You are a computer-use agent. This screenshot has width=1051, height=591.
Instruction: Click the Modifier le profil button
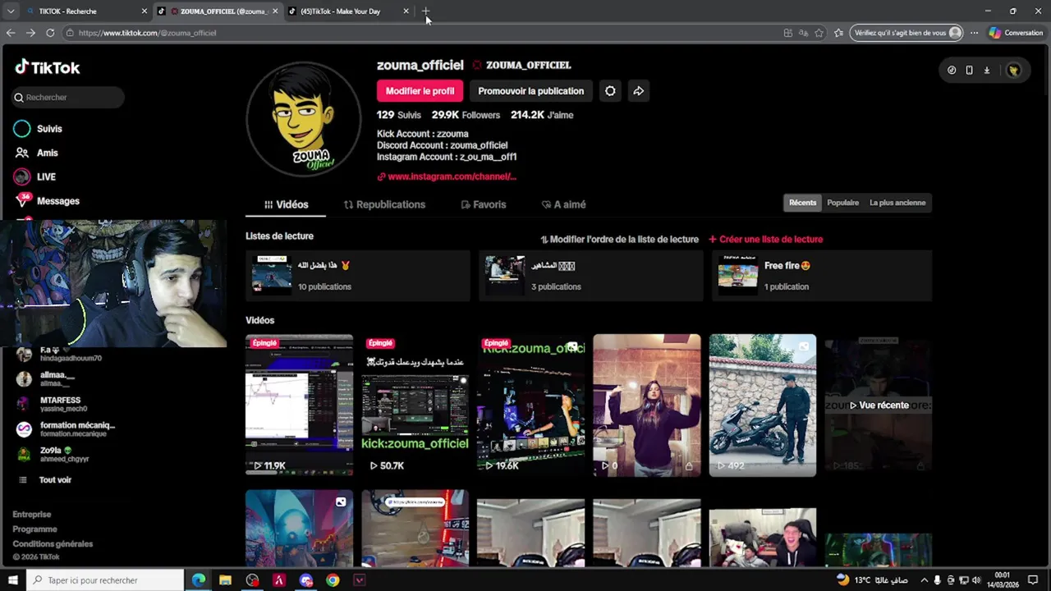tap(420, 91)
